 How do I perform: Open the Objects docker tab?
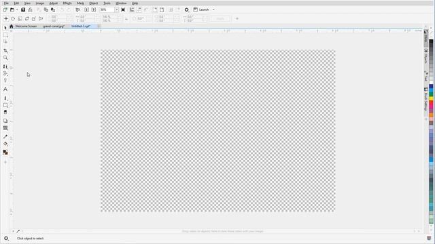(x=426, y=56)
